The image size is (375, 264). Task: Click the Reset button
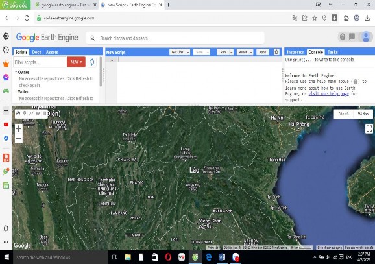(x=243, y=52)
